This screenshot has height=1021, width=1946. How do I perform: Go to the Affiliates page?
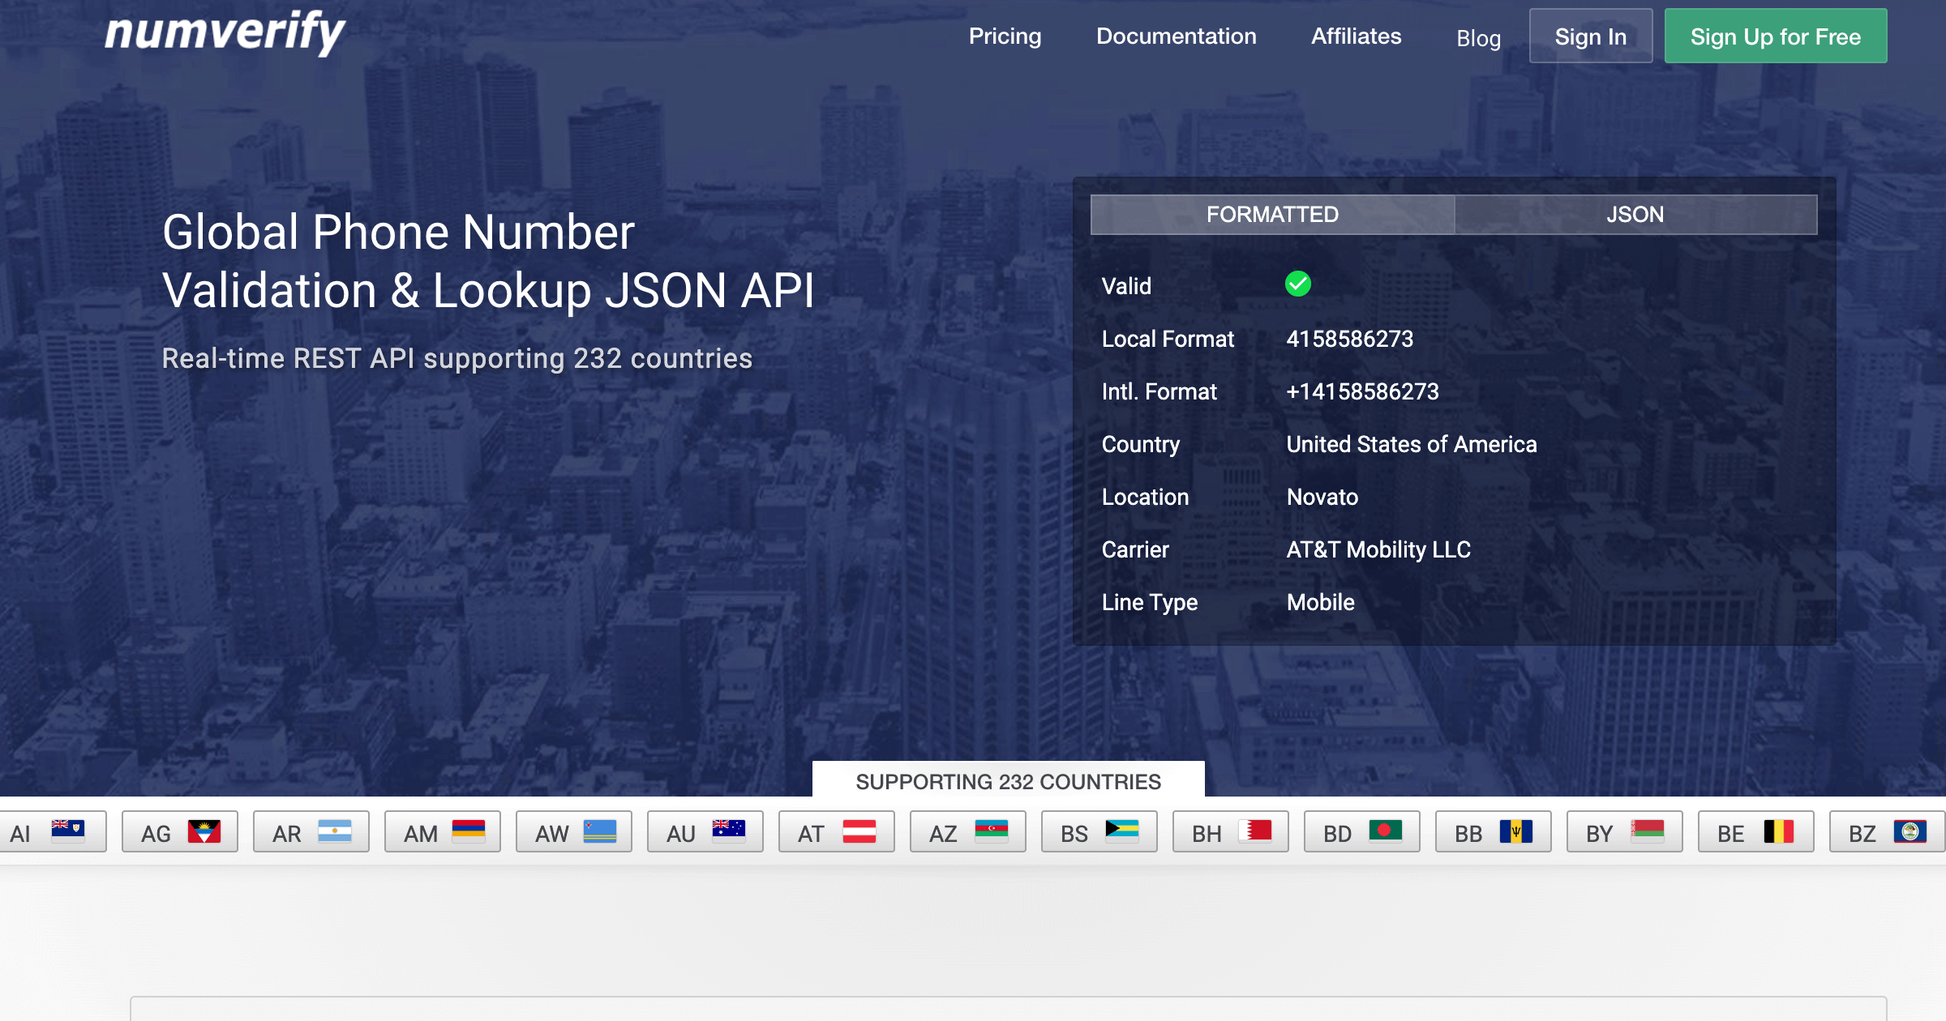1356,36
